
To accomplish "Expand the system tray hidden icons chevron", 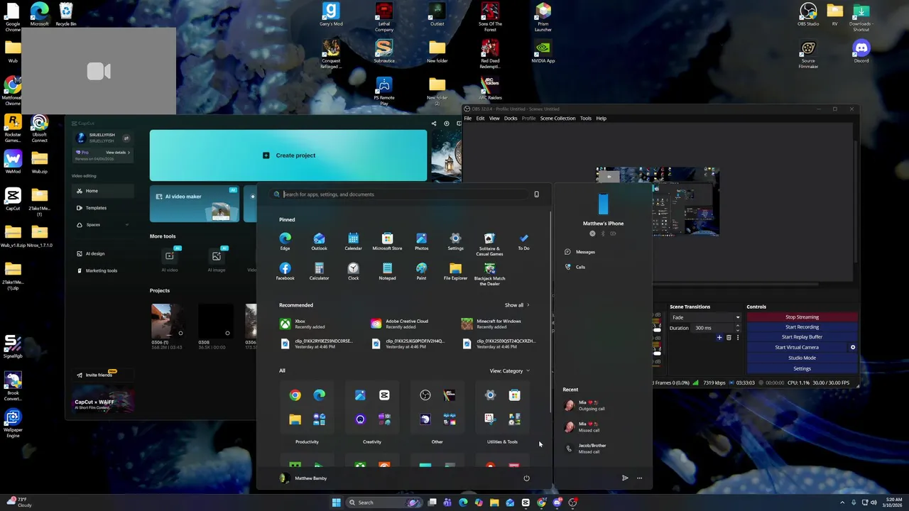I will [x=842, y=502].
